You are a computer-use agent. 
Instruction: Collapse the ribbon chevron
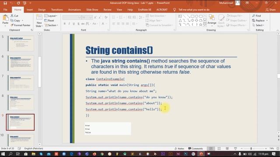(x=277, y=30)
